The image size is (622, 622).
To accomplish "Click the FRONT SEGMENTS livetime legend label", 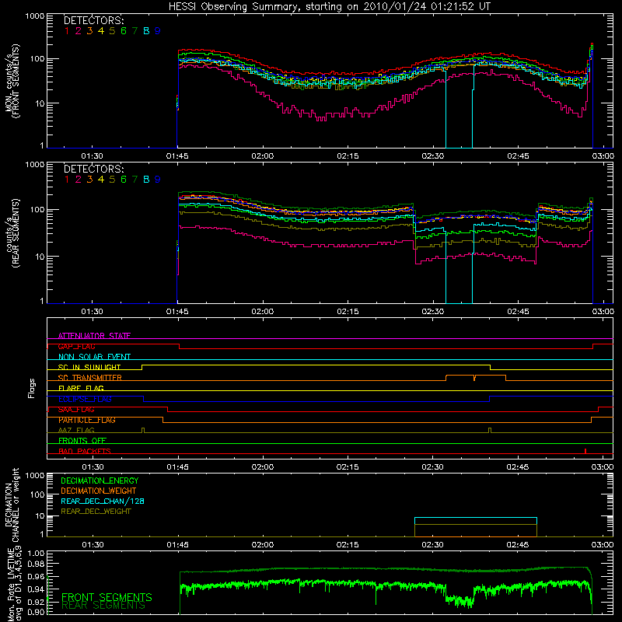I will point(107,597).
